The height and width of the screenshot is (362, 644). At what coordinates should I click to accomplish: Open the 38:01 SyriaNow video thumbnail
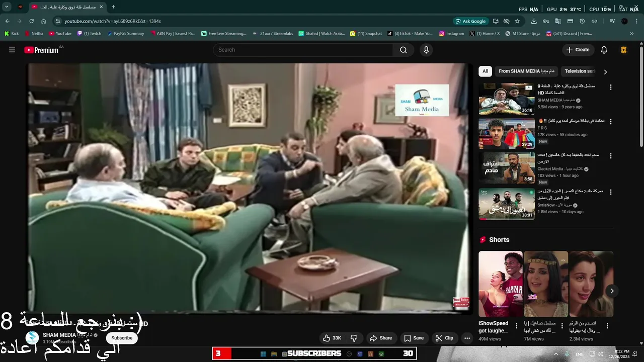point(507,204)
